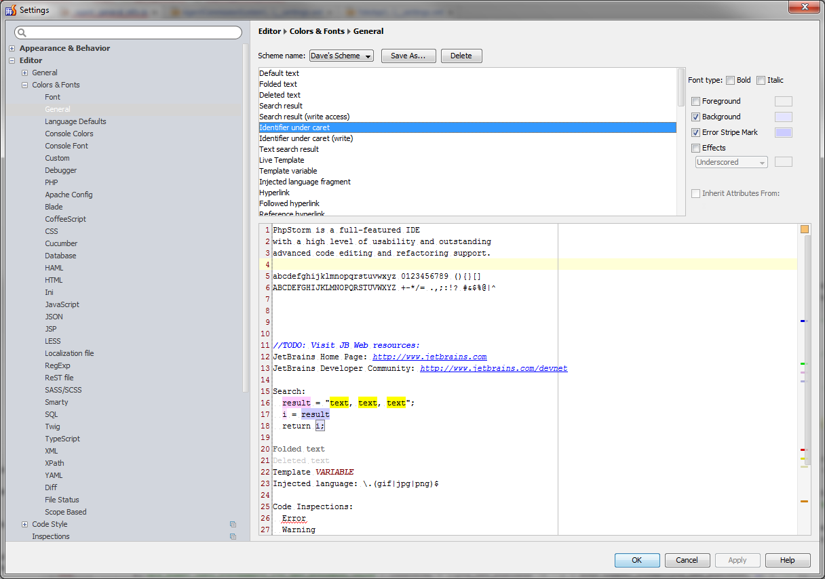The height and width of the screenshot is (579, 825).
Task: Click the copy icon beside Inspections
Action: 233,536
